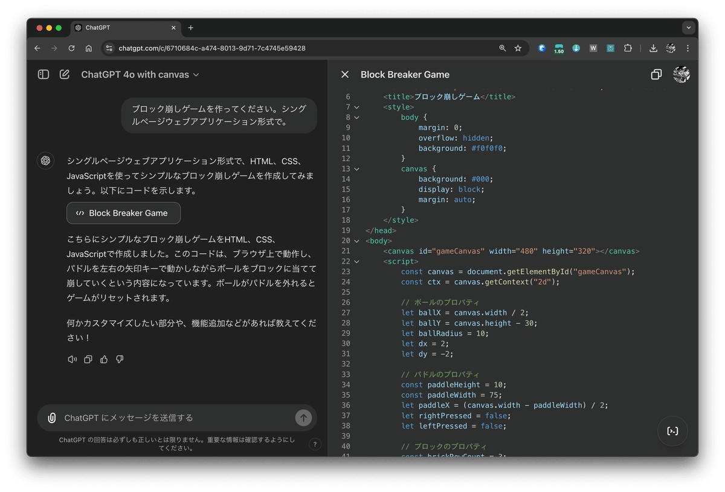Screen dimensions: 725x492
Task: Click the ChatGPT assistant logo avatar
Action: click(x=45, y=161)
